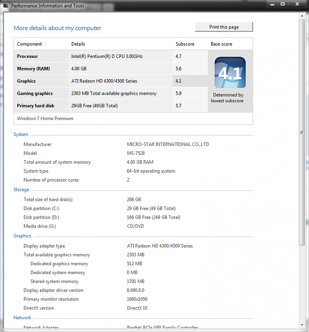
Task: Click the scrollbar down arrow
Action: 302,325
